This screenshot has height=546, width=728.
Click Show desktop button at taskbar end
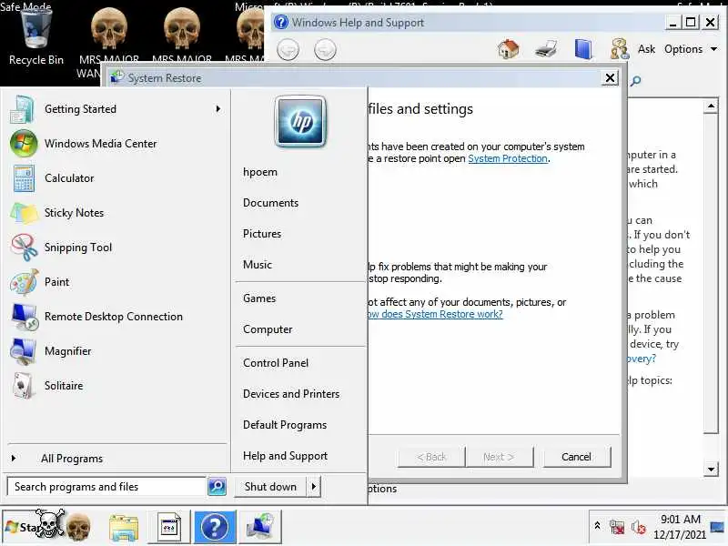(718, 527)
